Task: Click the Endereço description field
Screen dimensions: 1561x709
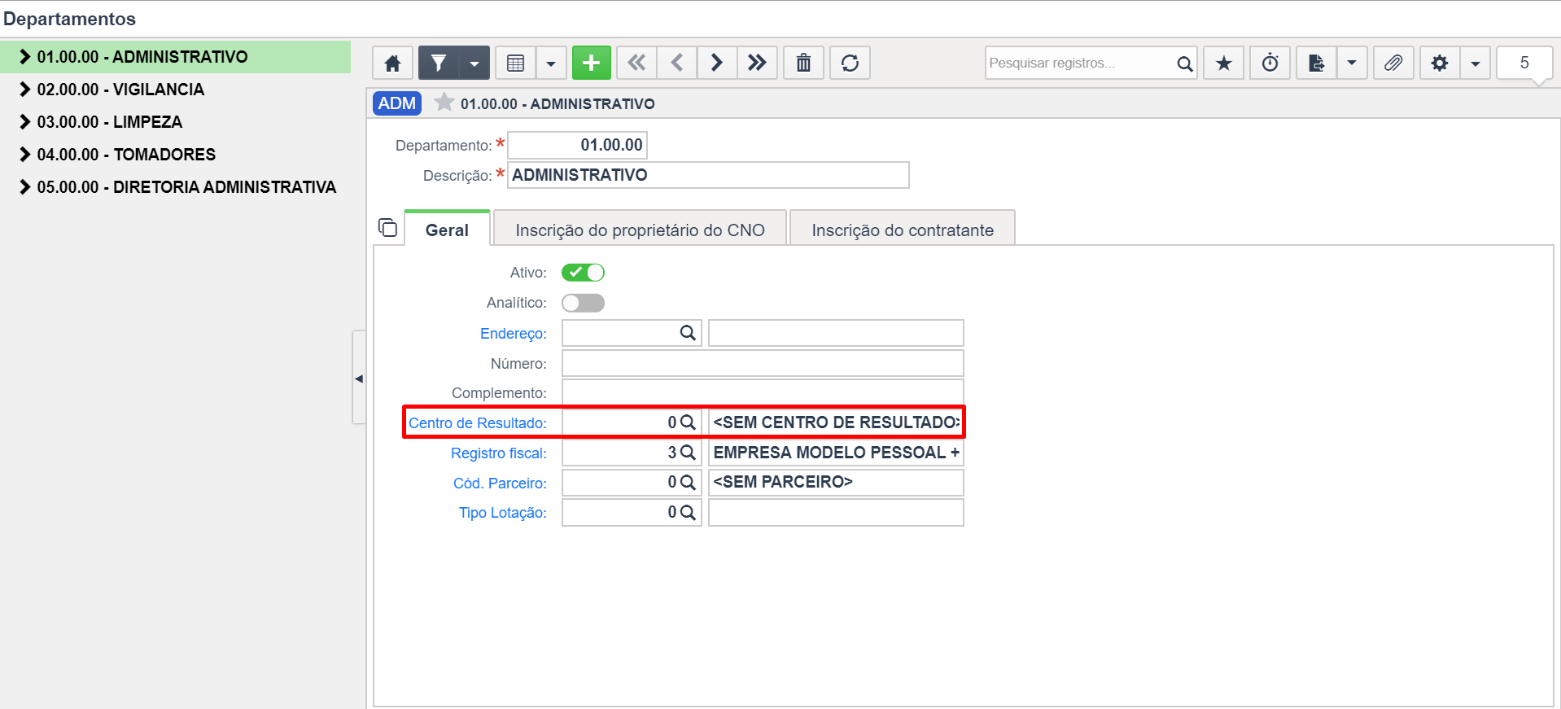Action: click(x=836, y=333)
